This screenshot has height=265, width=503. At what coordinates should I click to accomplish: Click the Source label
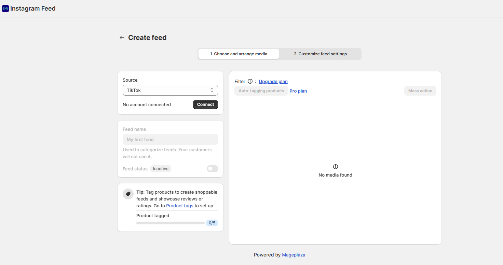click(x=130, y=80)
